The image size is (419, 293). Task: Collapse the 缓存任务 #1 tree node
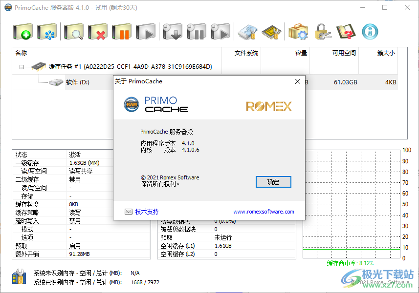coord(22,67)
